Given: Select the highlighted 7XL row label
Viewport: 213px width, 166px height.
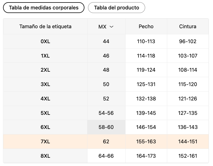Looking at the screenshot, I should click(x=45, y=141).
